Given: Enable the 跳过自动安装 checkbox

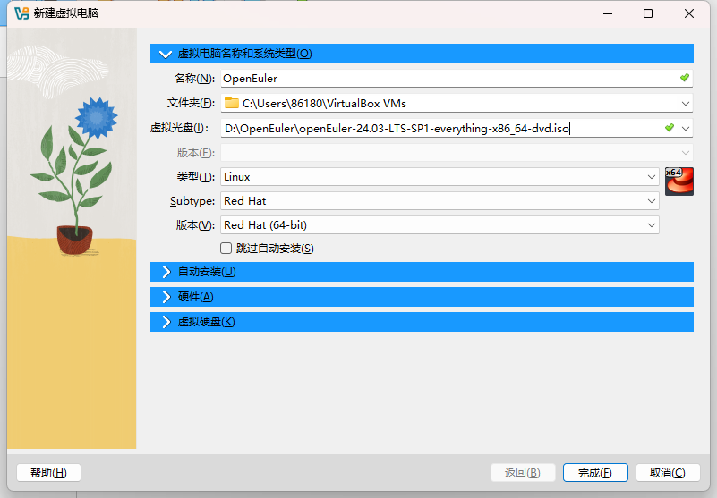Looking at the screenshot, I should coord(226,248).
